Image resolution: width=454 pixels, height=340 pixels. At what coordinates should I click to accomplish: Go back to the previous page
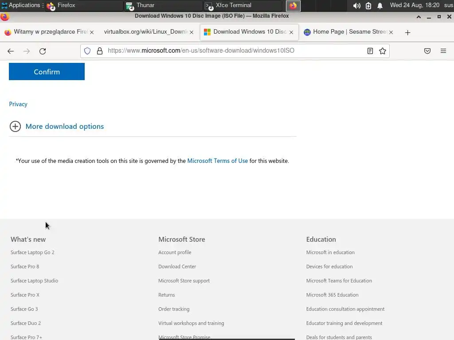[x=11, y=51]
